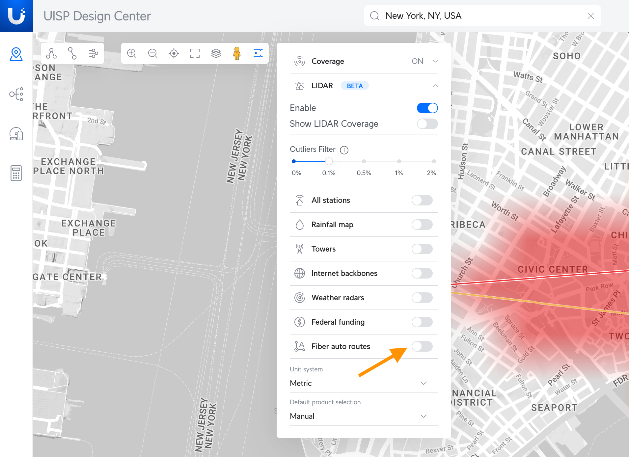Screen dimensions: 629x457
Task: Open the calculator icon in left sidebar
Action: 16,173
